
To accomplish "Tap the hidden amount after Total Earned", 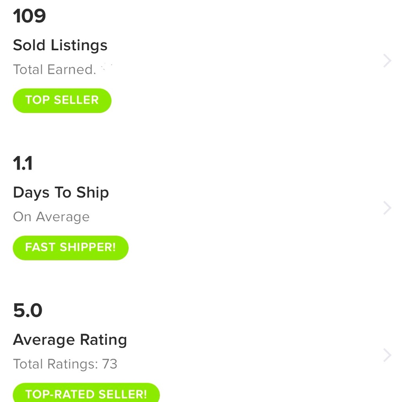I will (106, 68).
